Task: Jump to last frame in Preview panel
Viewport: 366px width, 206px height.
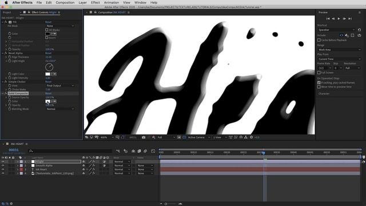Action: (x=350, y=19)
